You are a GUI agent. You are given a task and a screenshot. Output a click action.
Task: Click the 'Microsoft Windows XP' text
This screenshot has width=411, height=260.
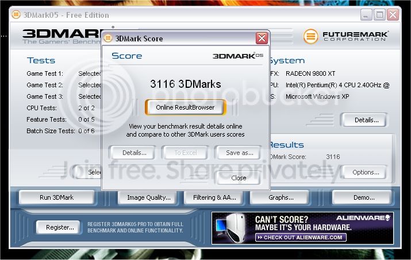tap(317, 96)
